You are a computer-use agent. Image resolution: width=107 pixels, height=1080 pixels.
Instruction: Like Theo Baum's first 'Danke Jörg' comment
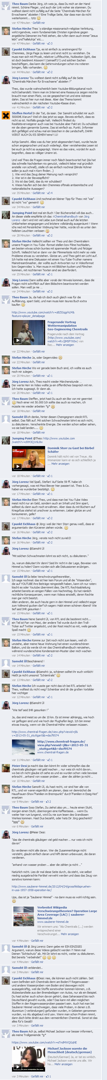(x=38, y=23)
